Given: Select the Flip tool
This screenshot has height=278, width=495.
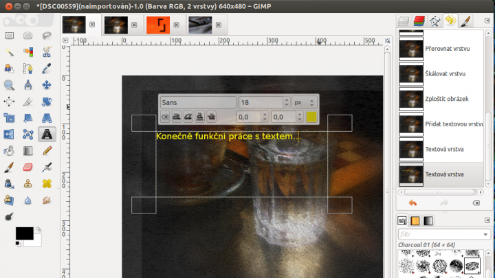Looking at the screenshot, I should pyautogui.click(x=9, y=135).
